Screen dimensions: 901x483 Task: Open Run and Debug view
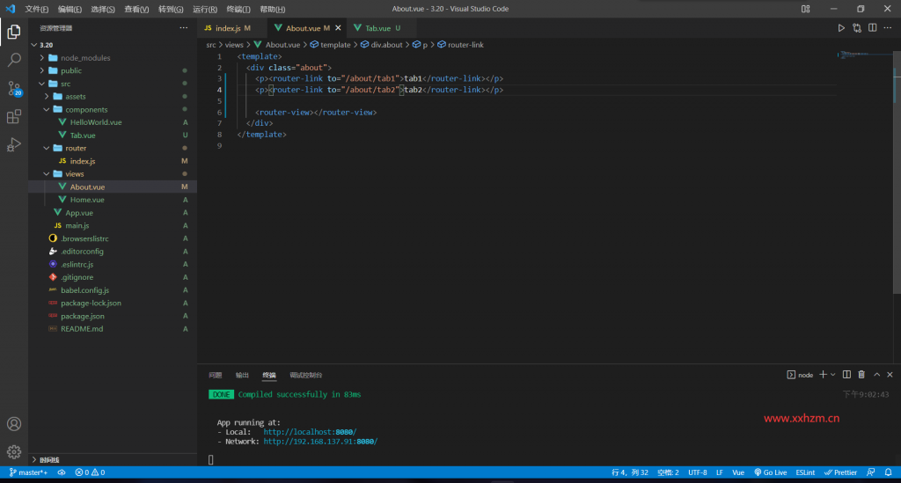tap(14, 144)
